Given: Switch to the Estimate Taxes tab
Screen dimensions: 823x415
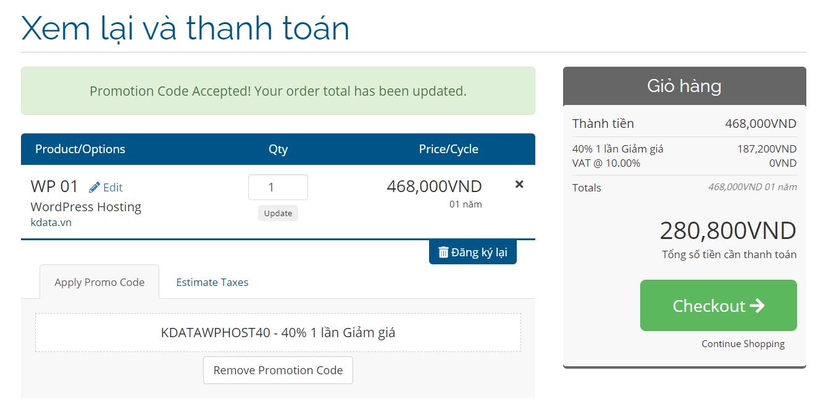Looking at the screenshot, I should (x=212, y=282).
